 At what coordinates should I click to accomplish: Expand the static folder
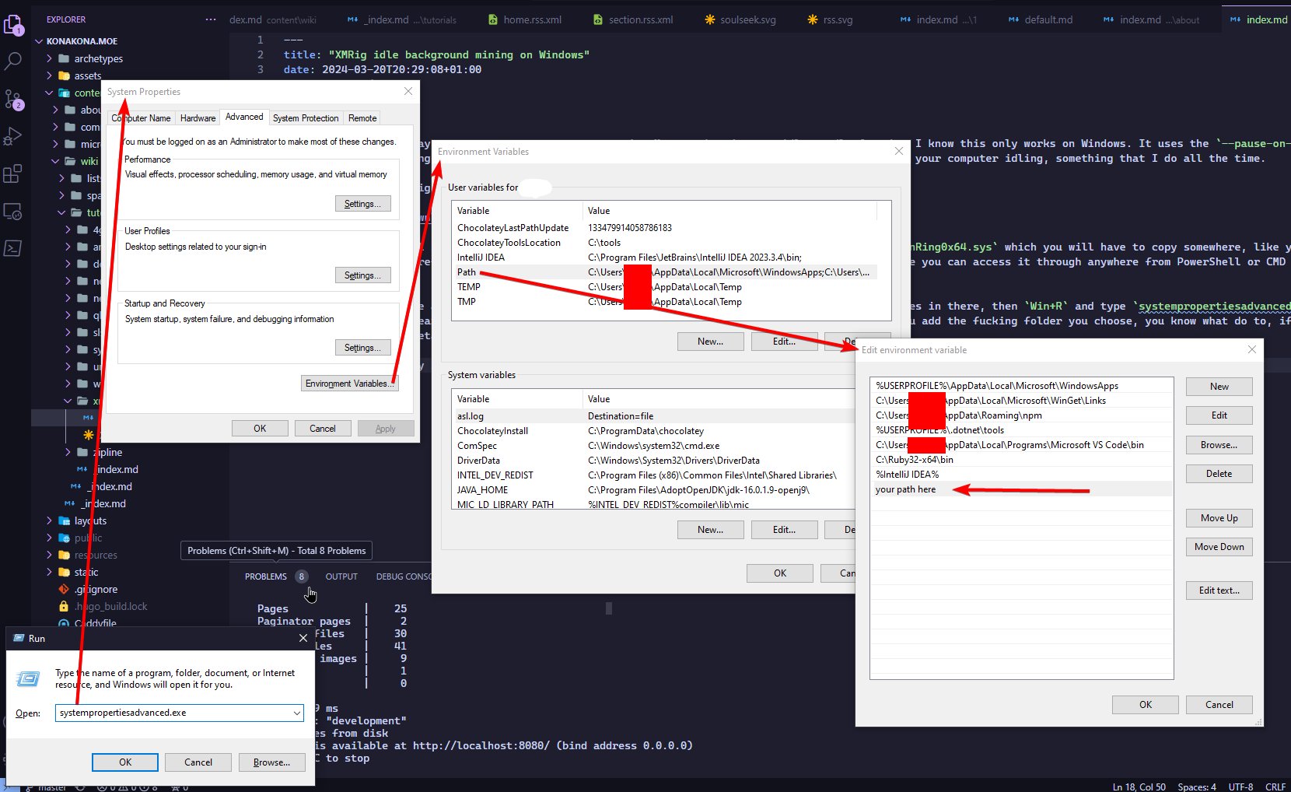50,572
